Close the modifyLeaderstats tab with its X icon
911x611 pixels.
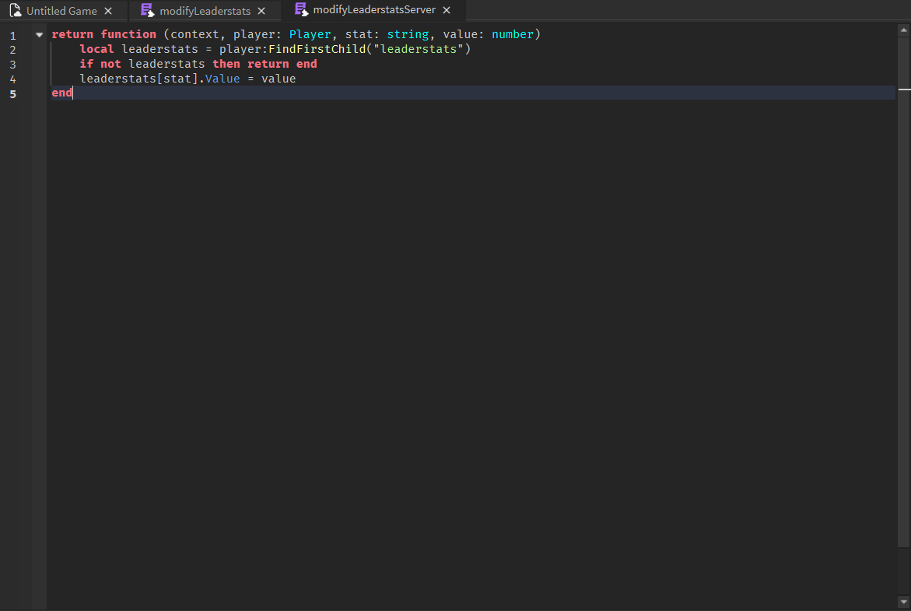261,11
